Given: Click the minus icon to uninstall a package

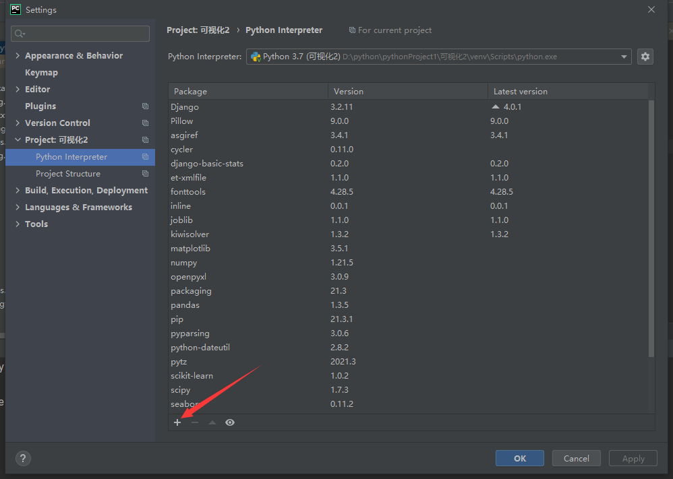Looking at the screenshot, I should point(195,422).
